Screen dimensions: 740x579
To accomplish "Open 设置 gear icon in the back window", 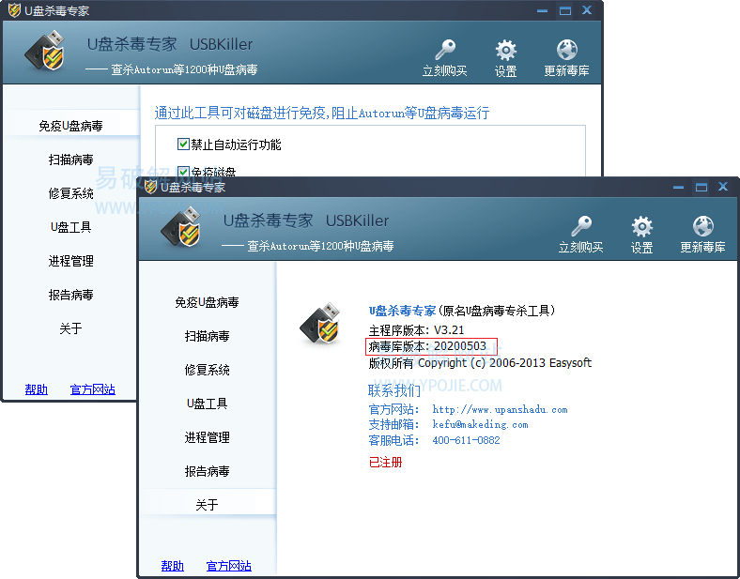I will click(505, 51).
